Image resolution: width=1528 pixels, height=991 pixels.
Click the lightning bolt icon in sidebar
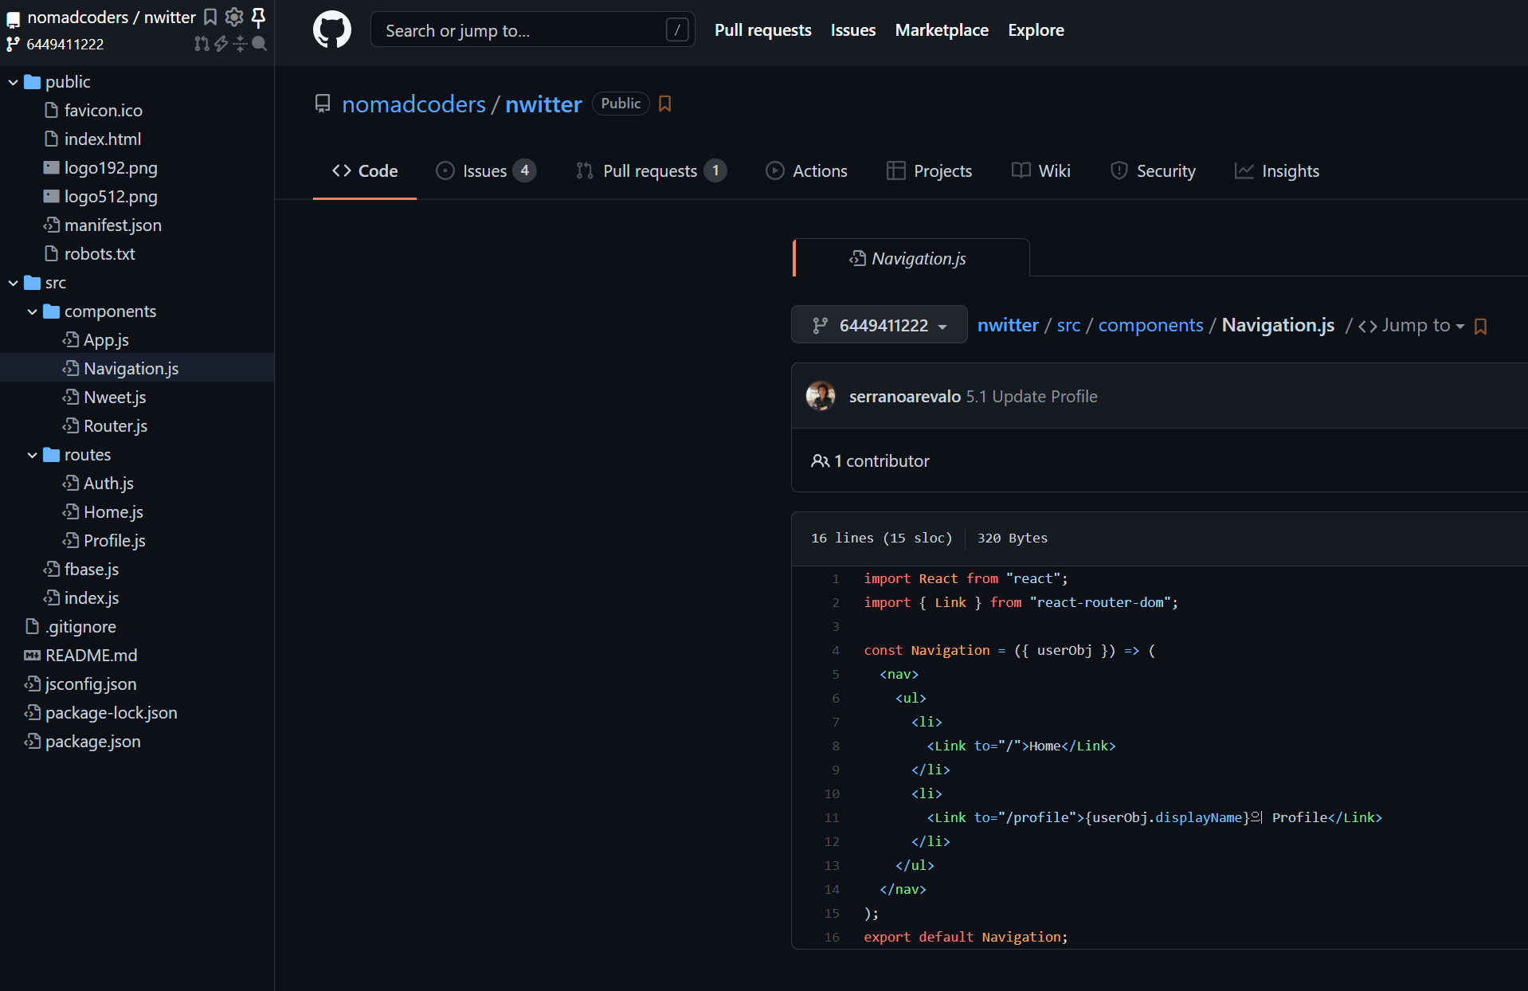pos(221,44)
